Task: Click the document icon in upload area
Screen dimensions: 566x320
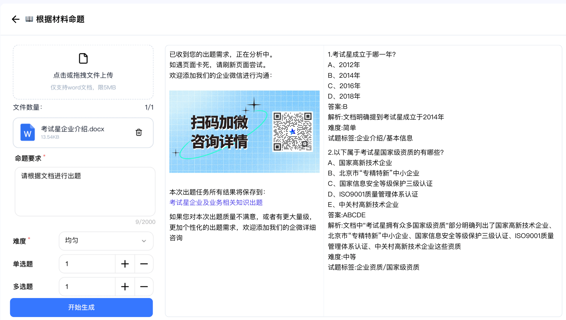Action: tap(83, 58)
